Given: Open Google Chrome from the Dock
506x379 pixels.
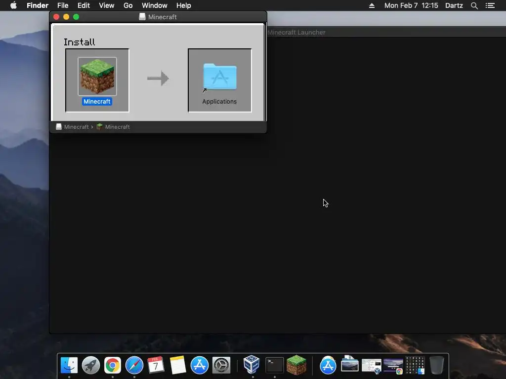Looking at the screenshot, I should click(x=112, y=365).
